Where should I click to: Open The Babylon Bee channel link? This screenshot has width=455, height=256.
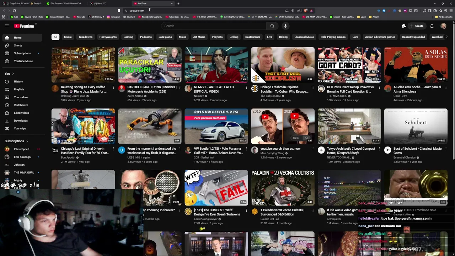[271, 96]
